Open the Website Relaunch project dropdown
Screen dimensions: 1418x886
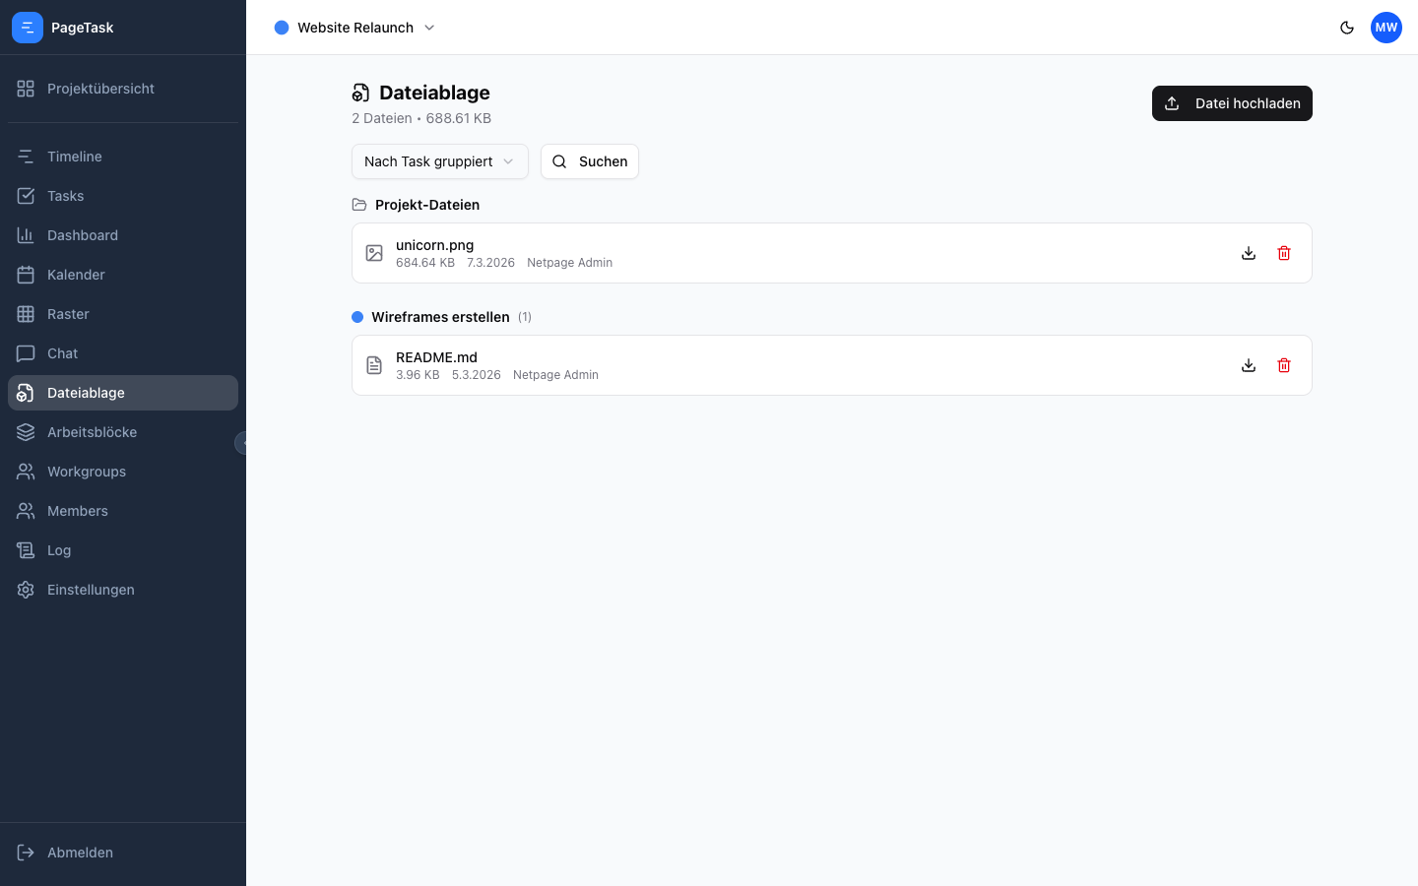pyautogui.click(x=354, y=28)
